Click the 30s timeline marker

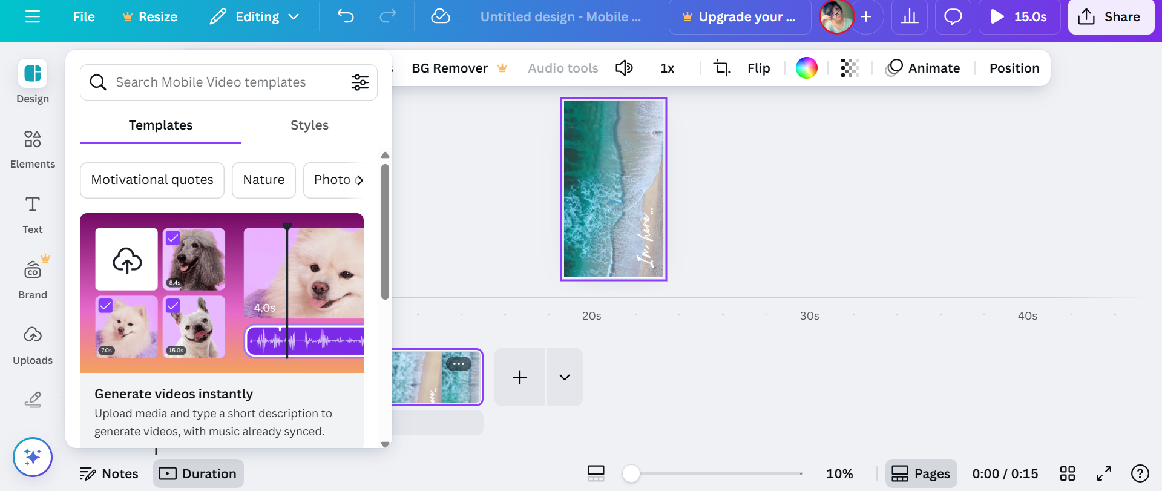coord(809,316)
